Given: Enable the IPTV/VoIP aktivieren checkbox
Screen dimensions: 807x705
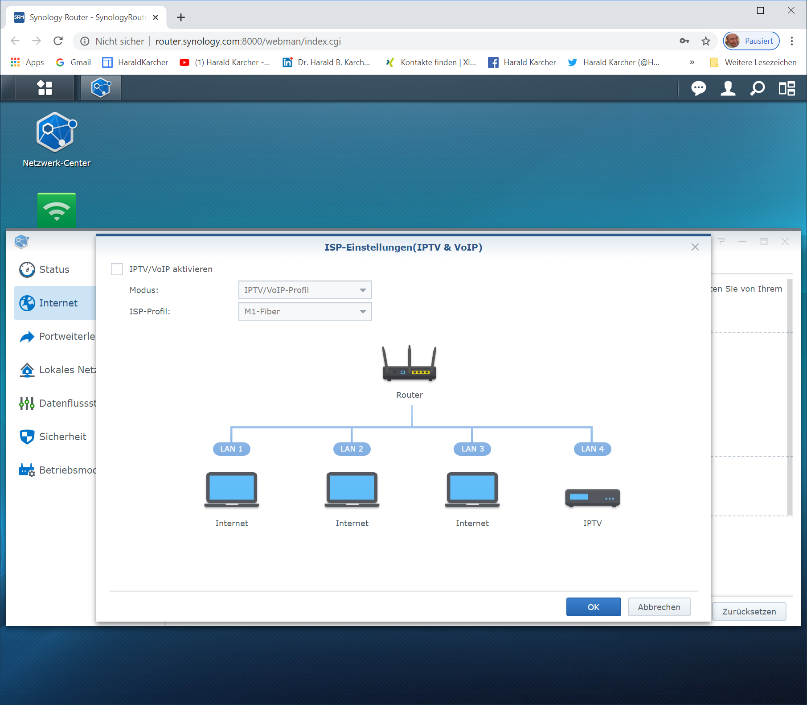Looking at the screenshot, I should pyautogui.click(x=117, y=269).
